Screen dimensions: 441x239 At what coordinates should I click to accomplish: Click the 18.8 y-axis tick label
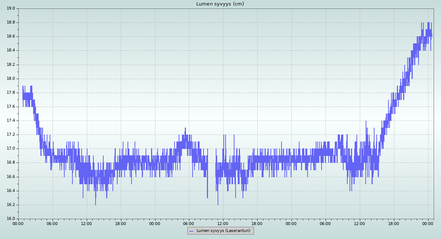tap(11, 22)
